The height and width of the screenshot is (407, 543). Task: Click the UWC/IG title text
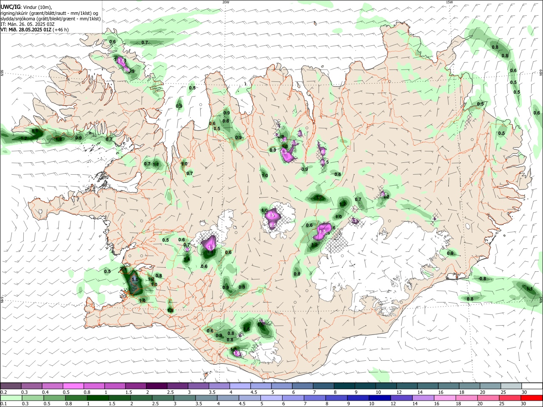(10, 7)
